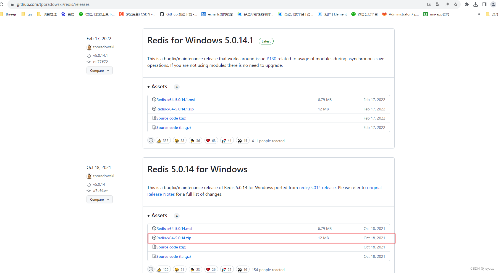This screenshot has height=273, width=498.
Task: Open issue #130 link
Action: pyautogui.click(x=271, y=59)
